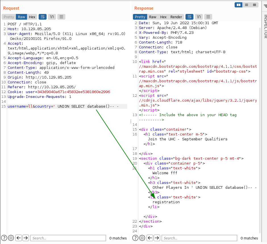Select combined tabbed layout
267x244 pixels.
[x=255, y=5]
